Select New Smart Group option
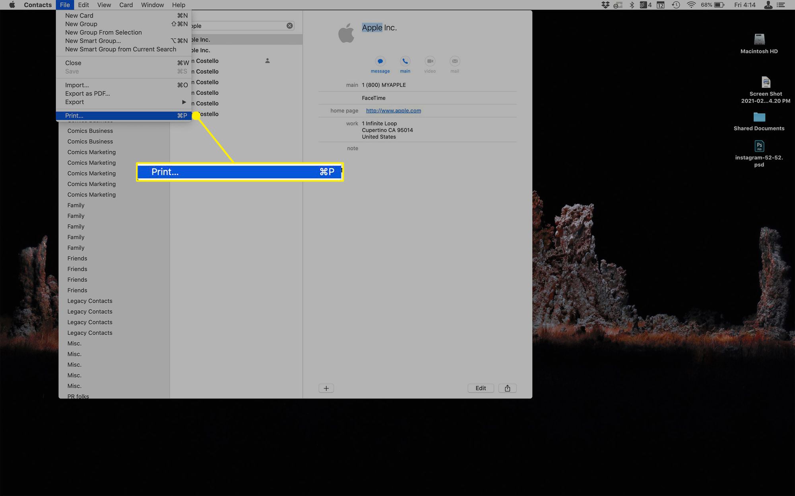This screenshot has width=795, height=496. coord(93,40)
